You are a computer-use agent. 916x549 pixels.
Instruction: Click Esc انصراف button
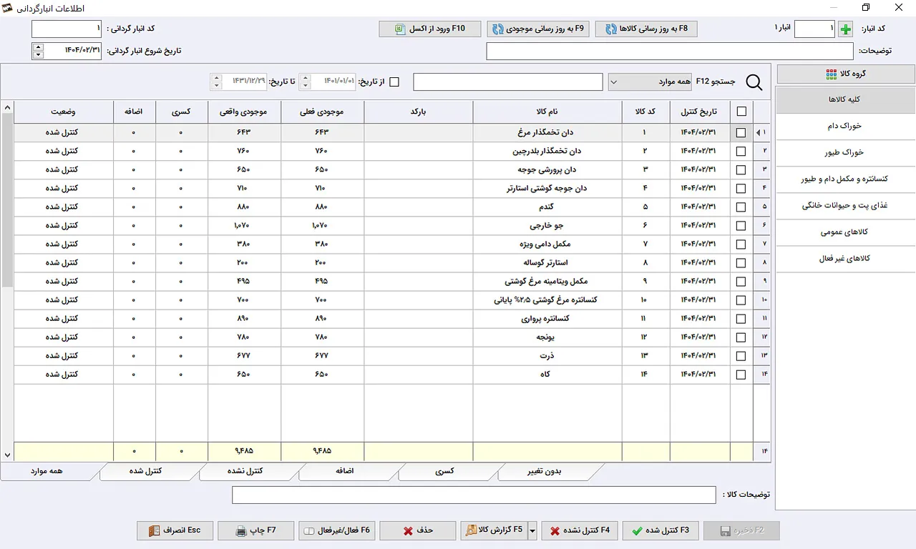tap(175, 530)
